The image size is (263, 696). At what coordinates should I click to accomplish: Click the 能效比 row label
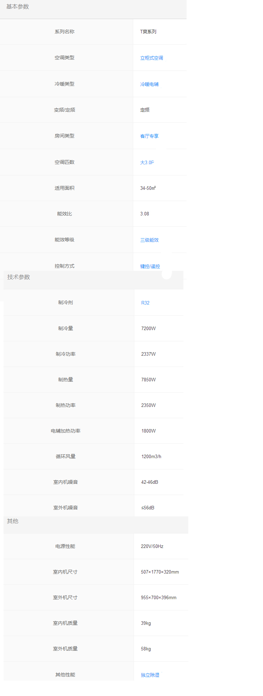(x=65, y=214)
